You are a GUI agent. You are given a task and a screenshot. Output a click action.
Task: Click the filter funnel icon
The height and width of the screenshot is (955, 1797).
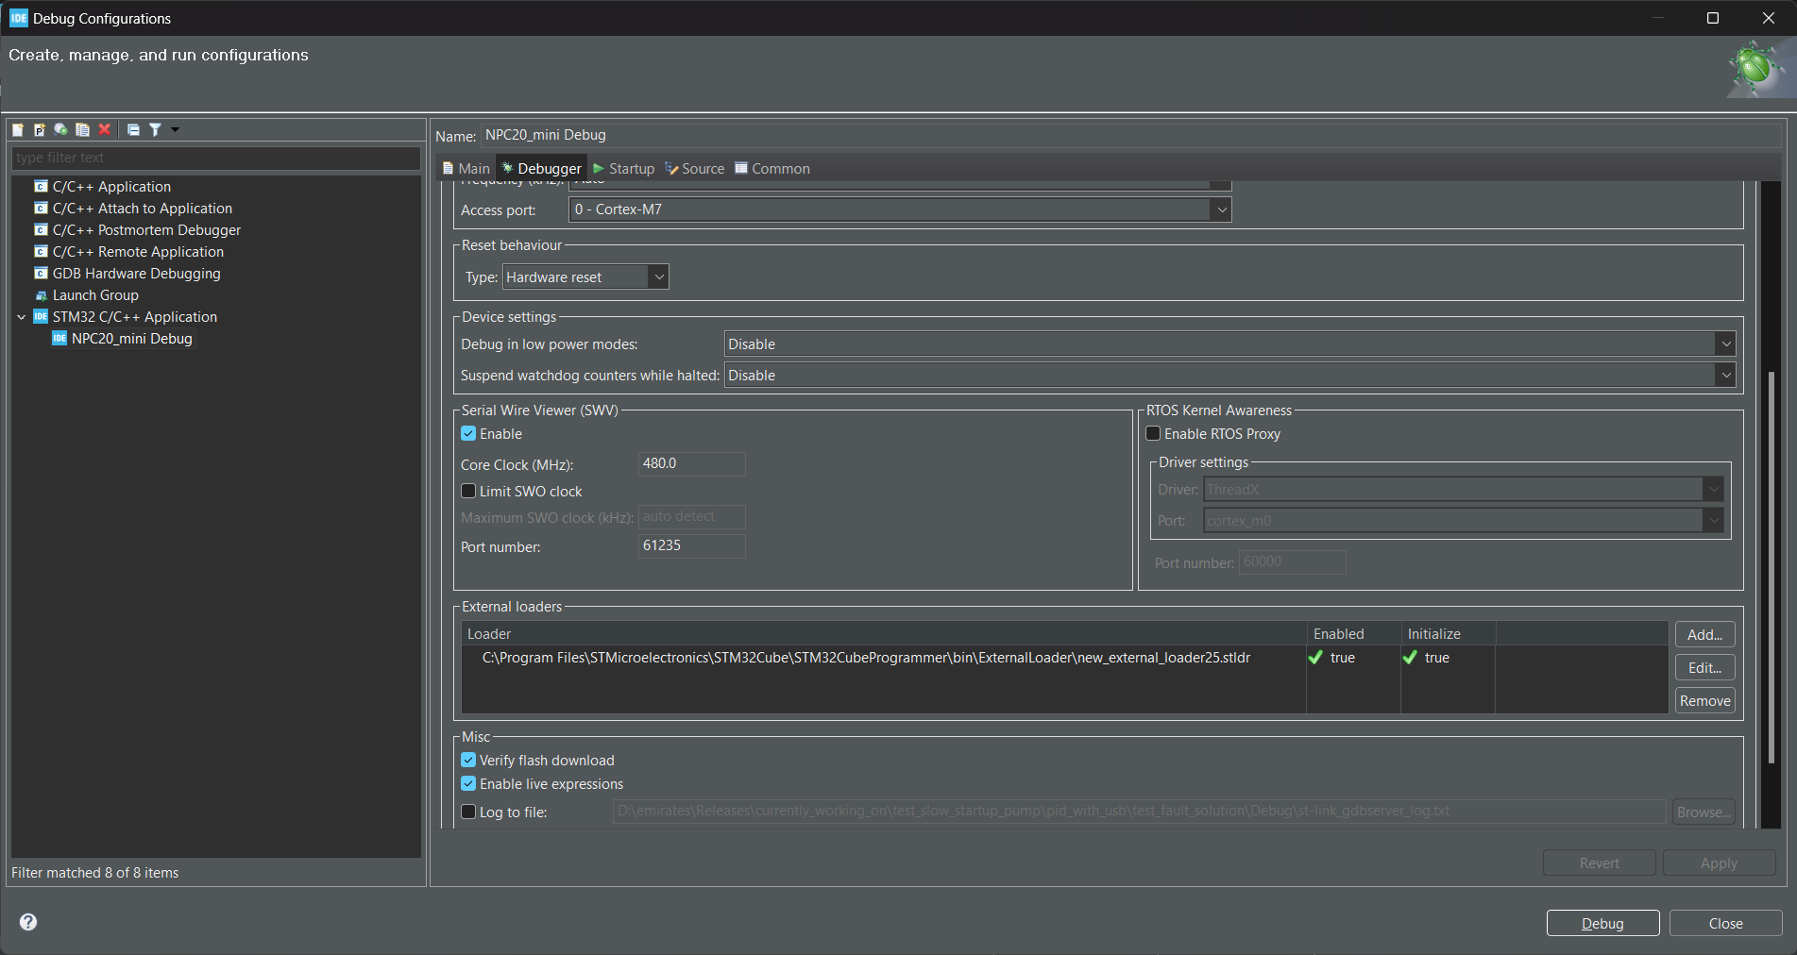click(156, 130)
